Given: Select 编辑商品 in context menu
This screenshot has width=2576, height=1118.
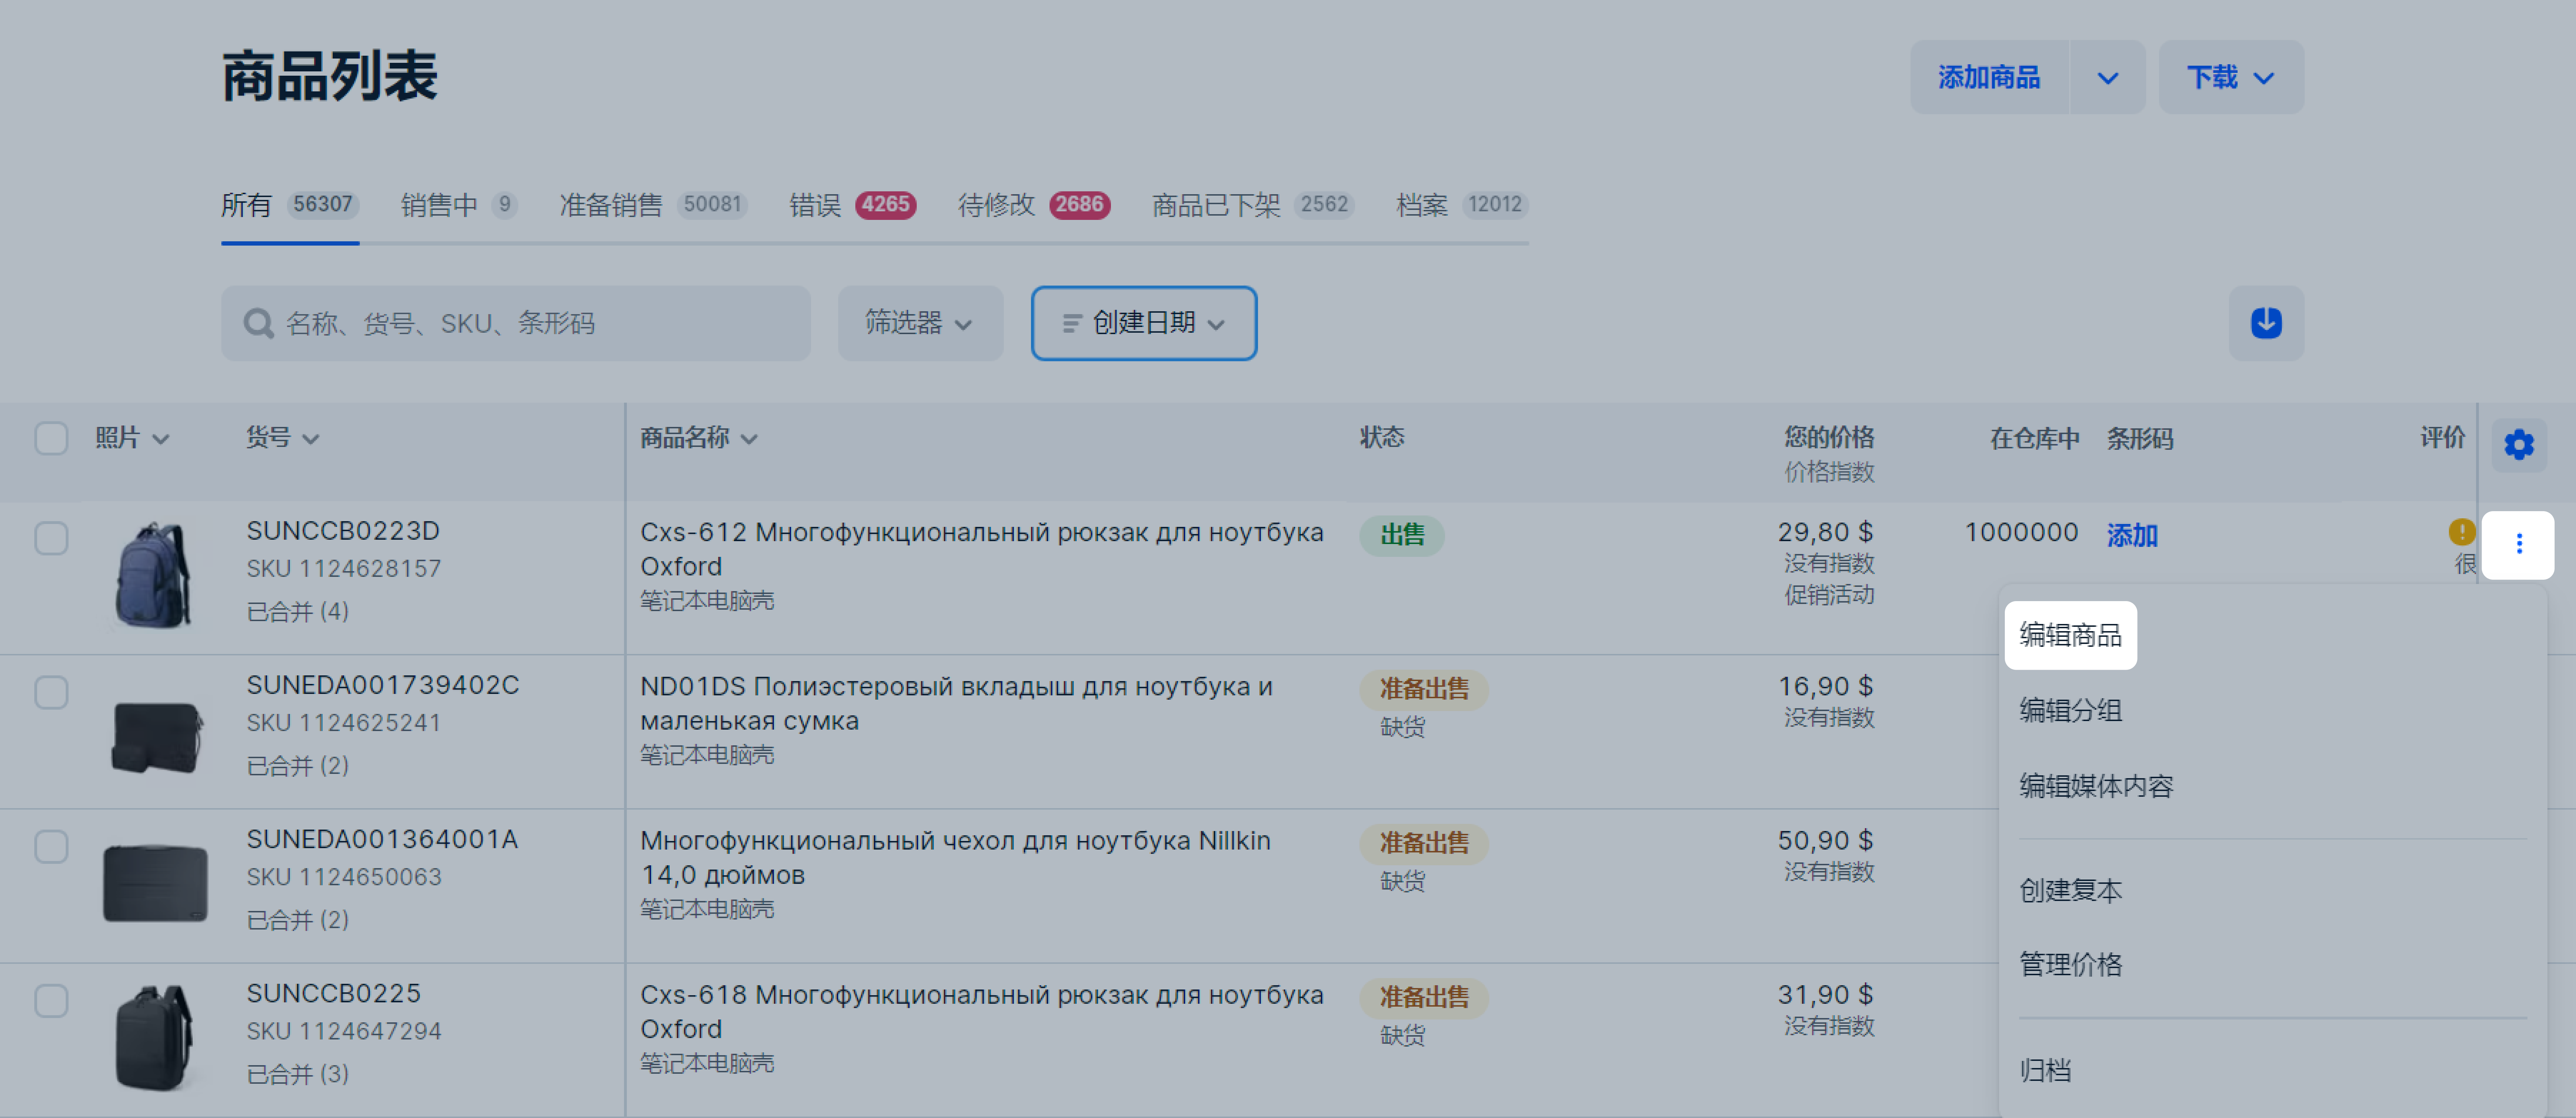Looking at the screenshot, I should coord(2070,635).
